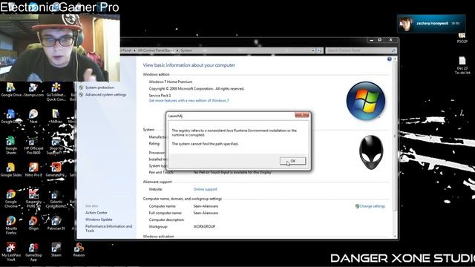Minimize the System control panel window
The height and width of the screenshot is (267, 475).
pyautogui.click(x=371, y=40)
